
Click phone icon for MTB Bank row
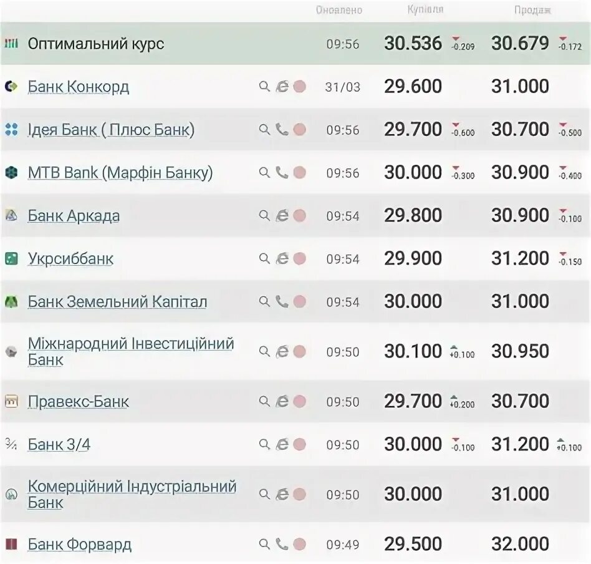(282, 173)
